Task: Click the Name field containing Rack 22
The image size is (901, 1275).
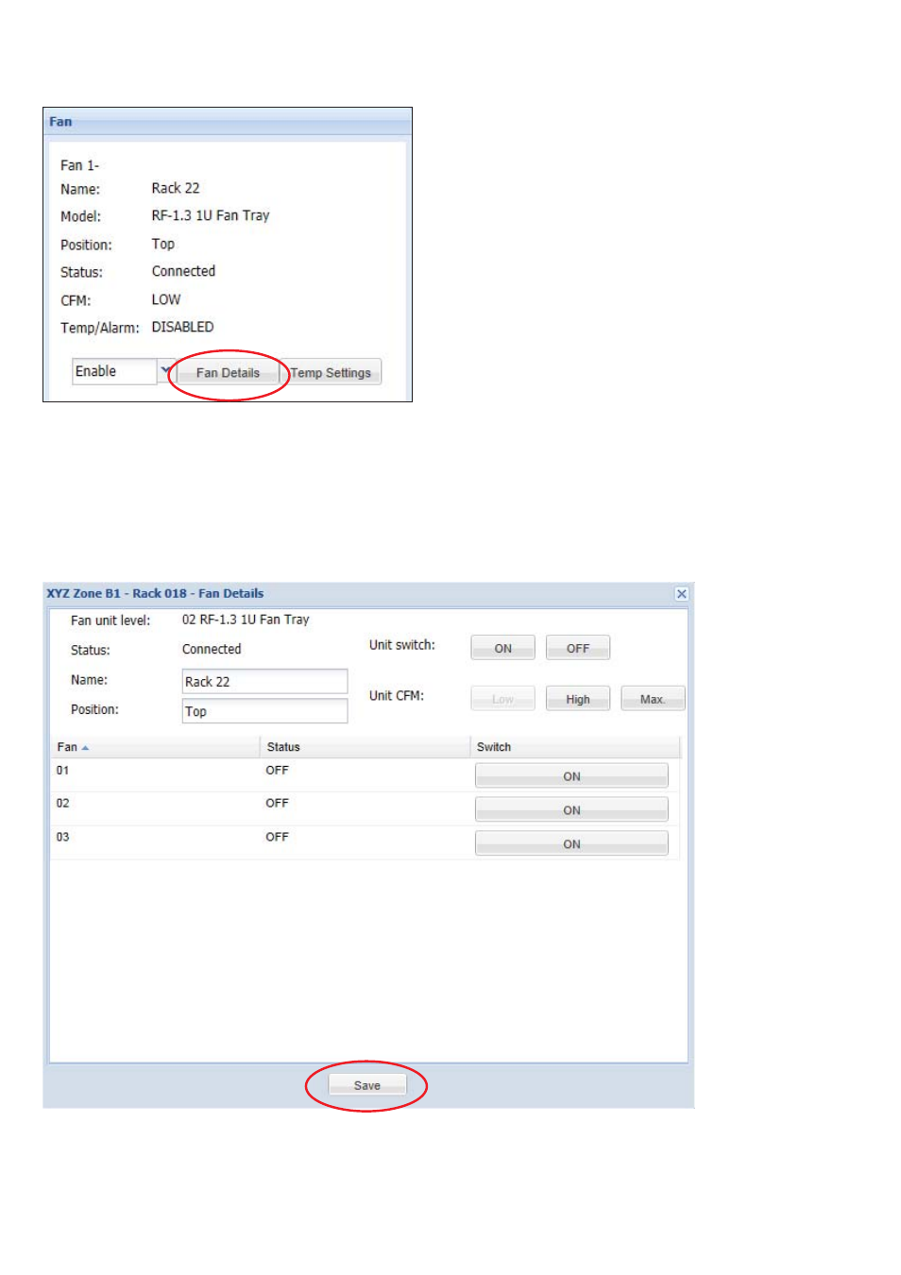Action: click(264, 681)
